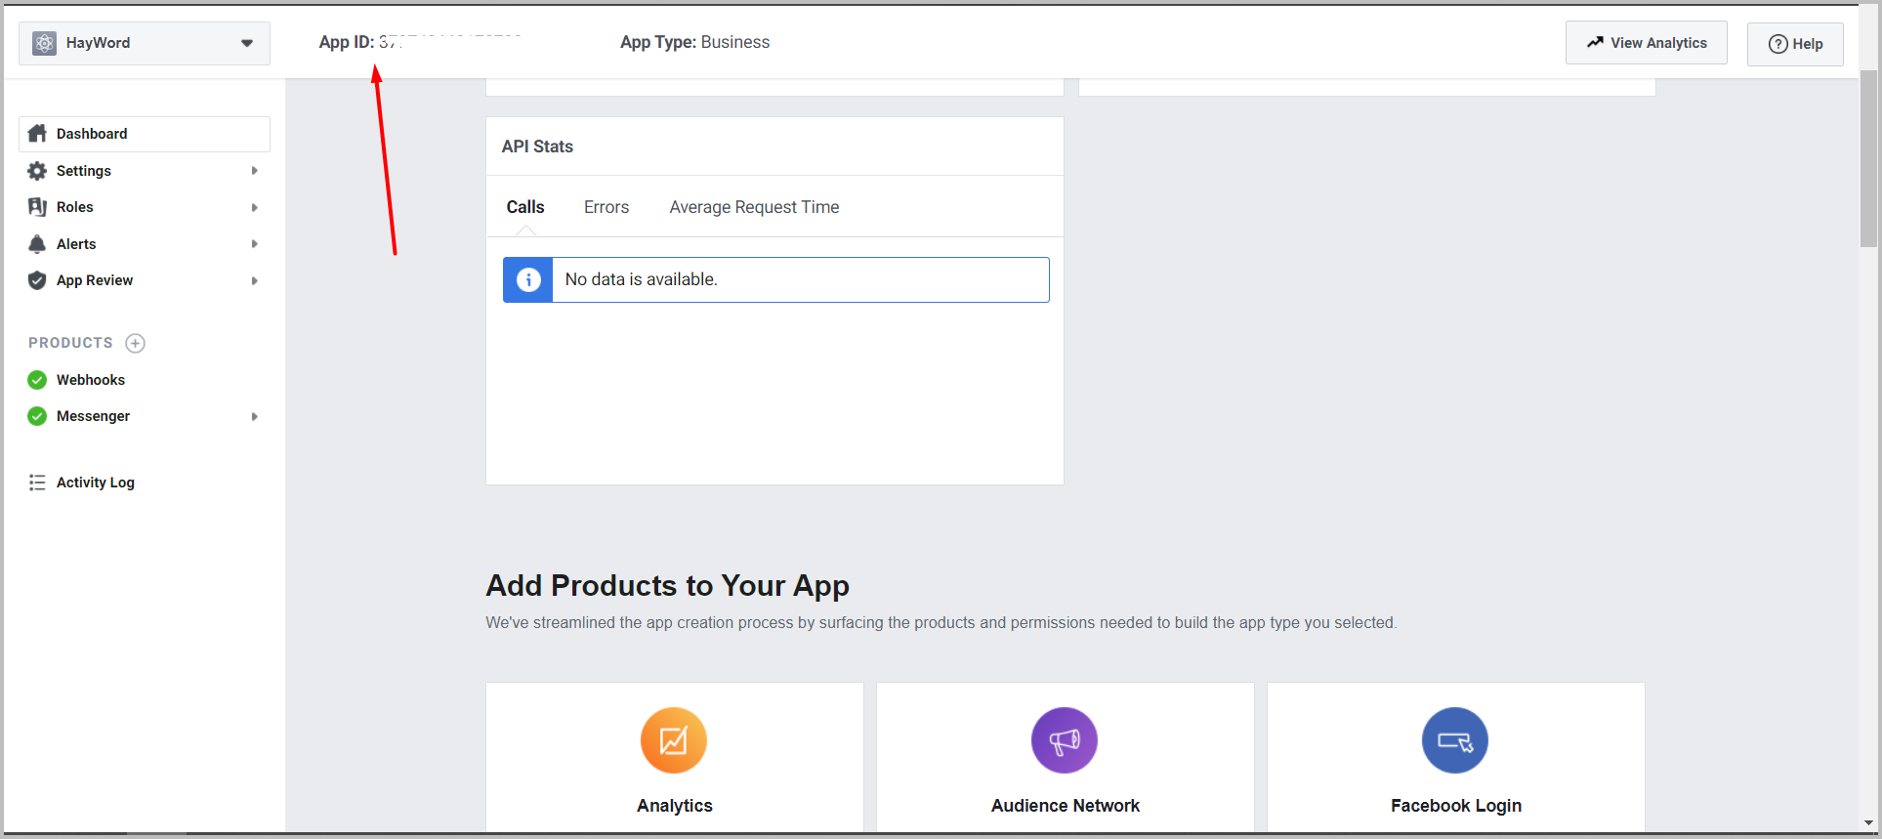This screenshot has height=839, width=1882.
Task: Click the 'No data is available.' message
Action: [x=641, y=279]
